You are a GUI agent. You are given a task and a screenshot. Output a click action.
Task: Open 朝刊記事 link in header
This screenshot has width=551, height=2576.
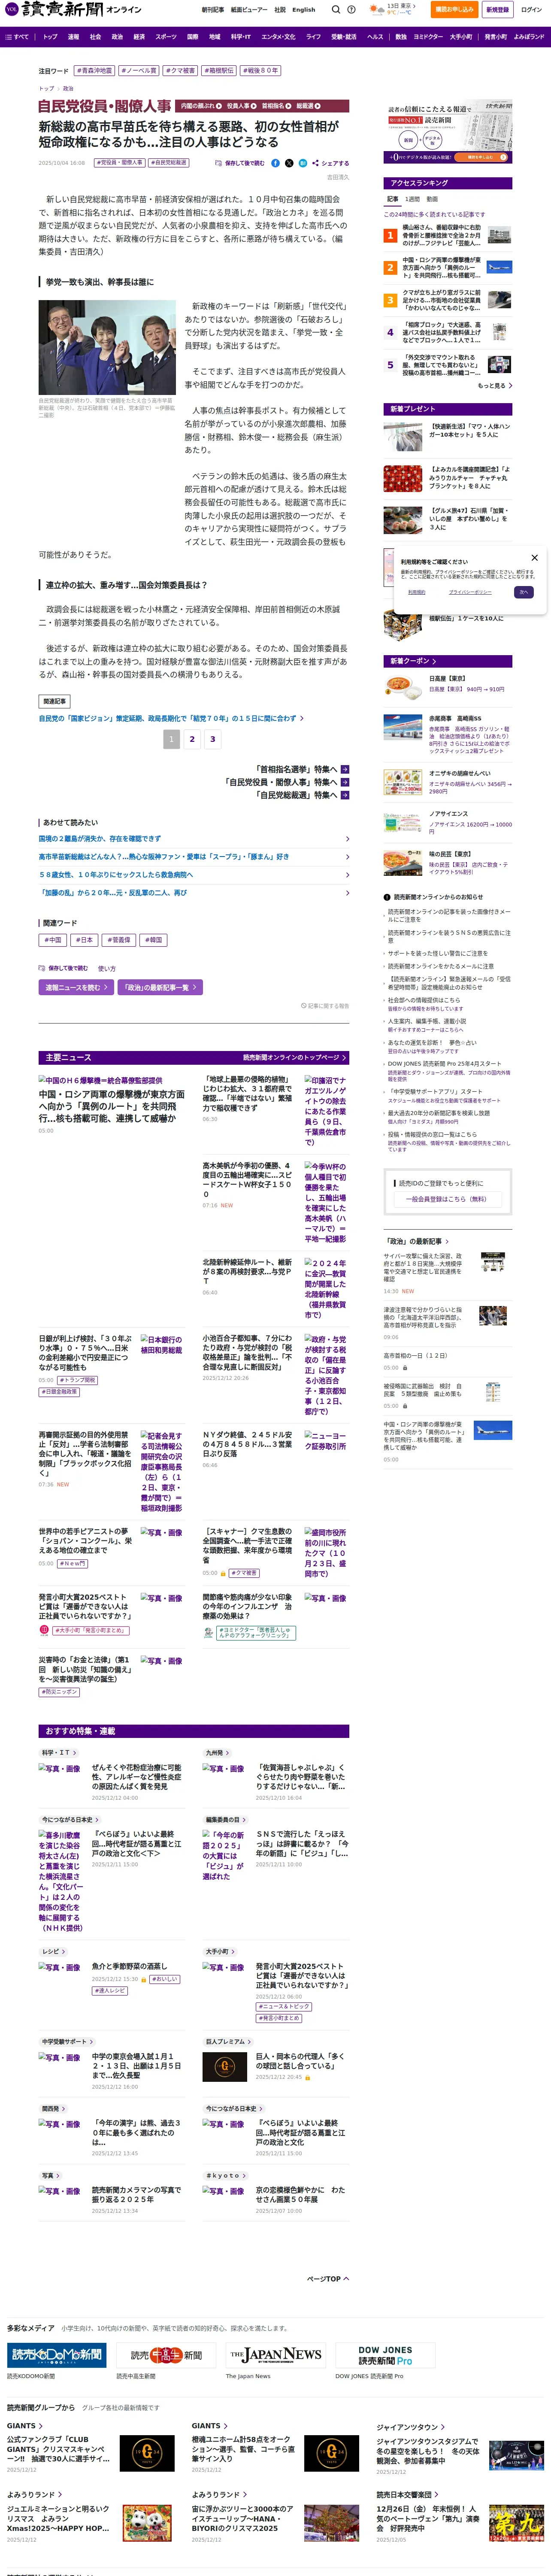pyautogui.click(x=212, y=9)
